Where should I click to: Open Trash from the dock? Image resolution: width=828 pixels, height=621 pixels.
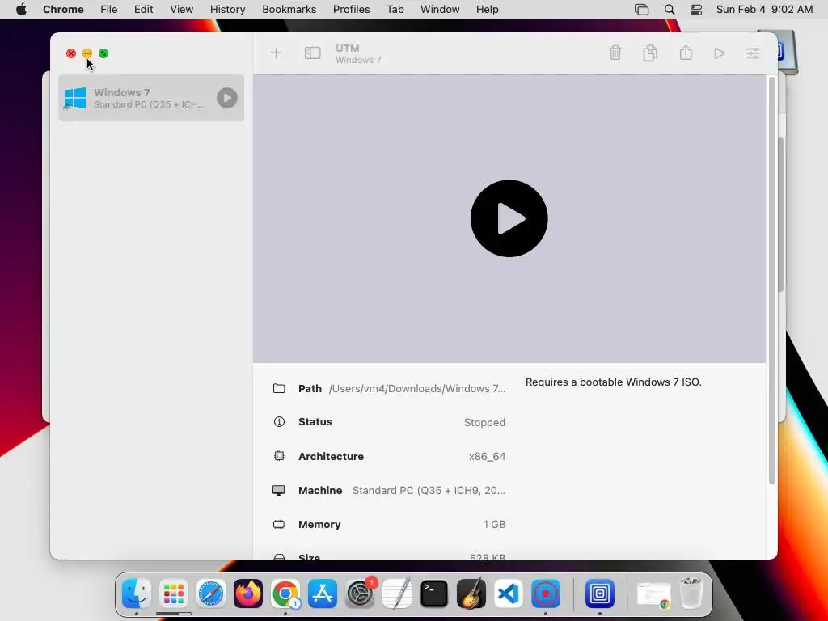(691, 593)
